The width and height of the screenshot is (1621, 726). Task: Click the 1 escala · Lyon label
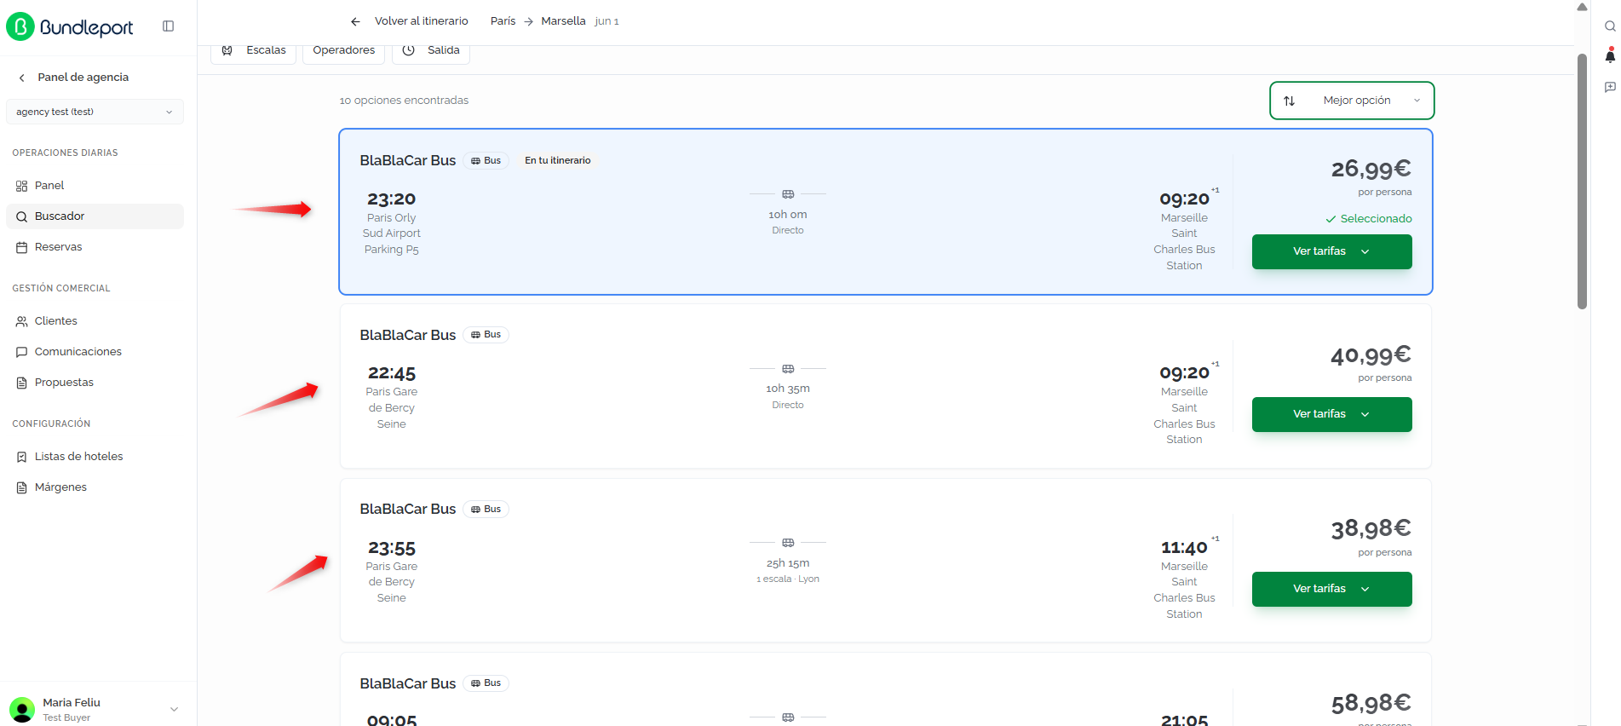788,579
